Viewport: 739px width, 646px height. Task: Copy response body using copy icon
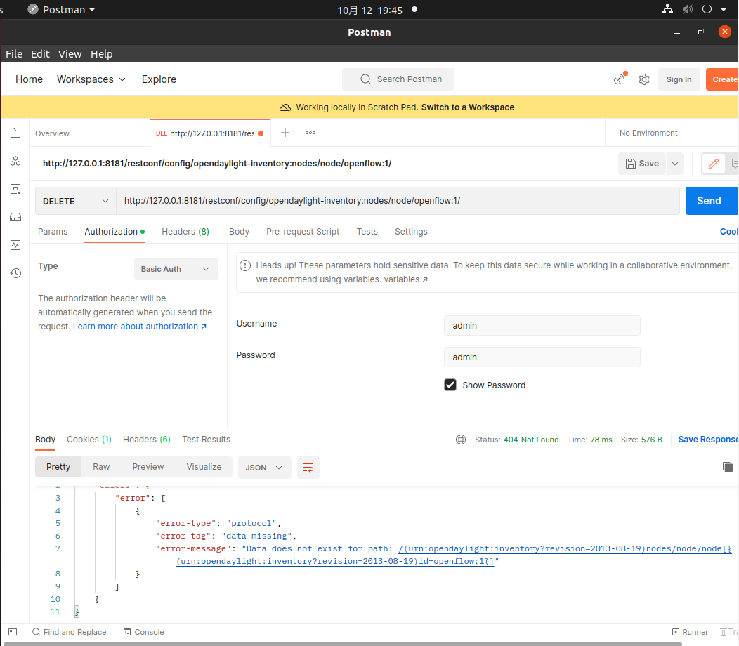(727, 467)
